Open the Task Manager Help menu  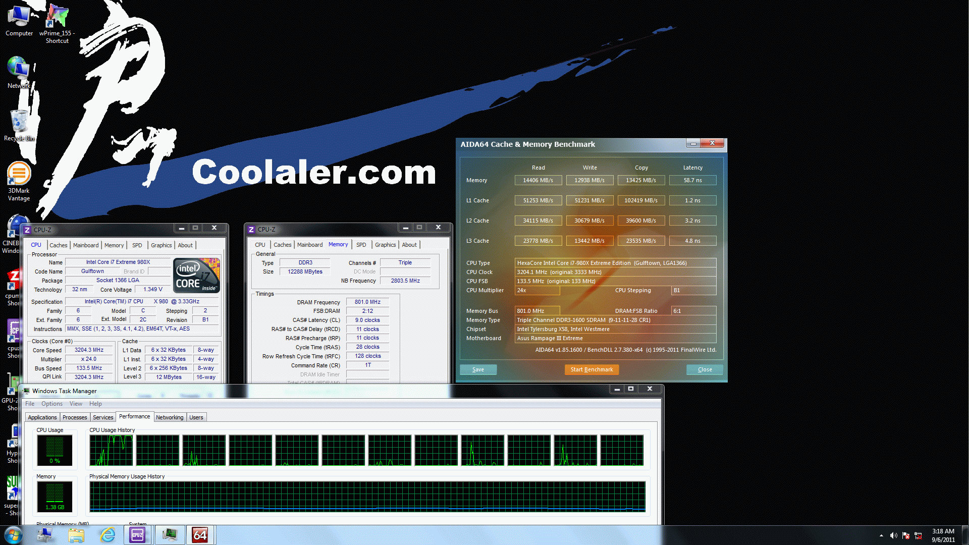pos(95,404)
